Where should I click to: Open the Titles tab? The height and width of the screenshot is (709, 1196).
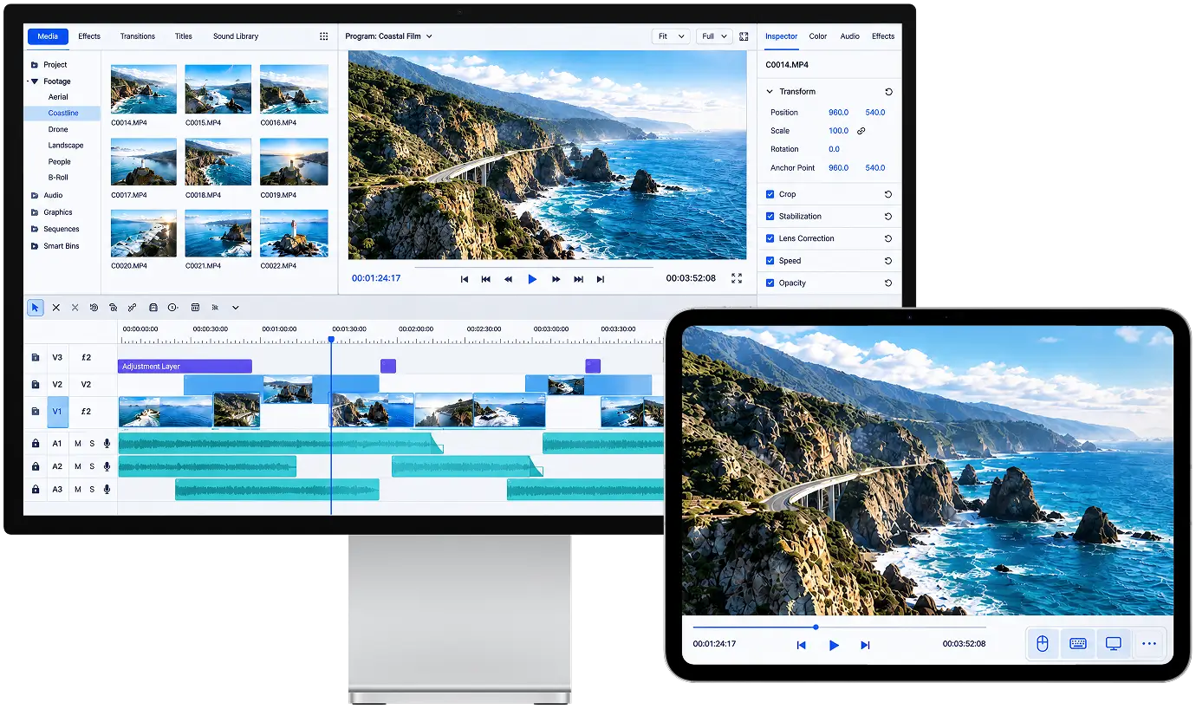pyautogui.click(x=184, y=36)
